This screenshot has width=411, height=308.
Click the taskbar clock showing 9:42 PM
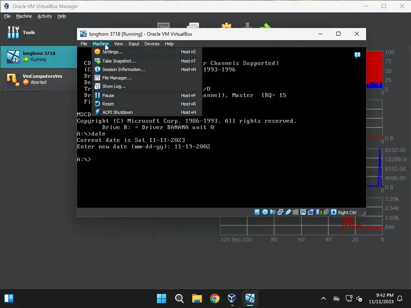pos(381,298)
